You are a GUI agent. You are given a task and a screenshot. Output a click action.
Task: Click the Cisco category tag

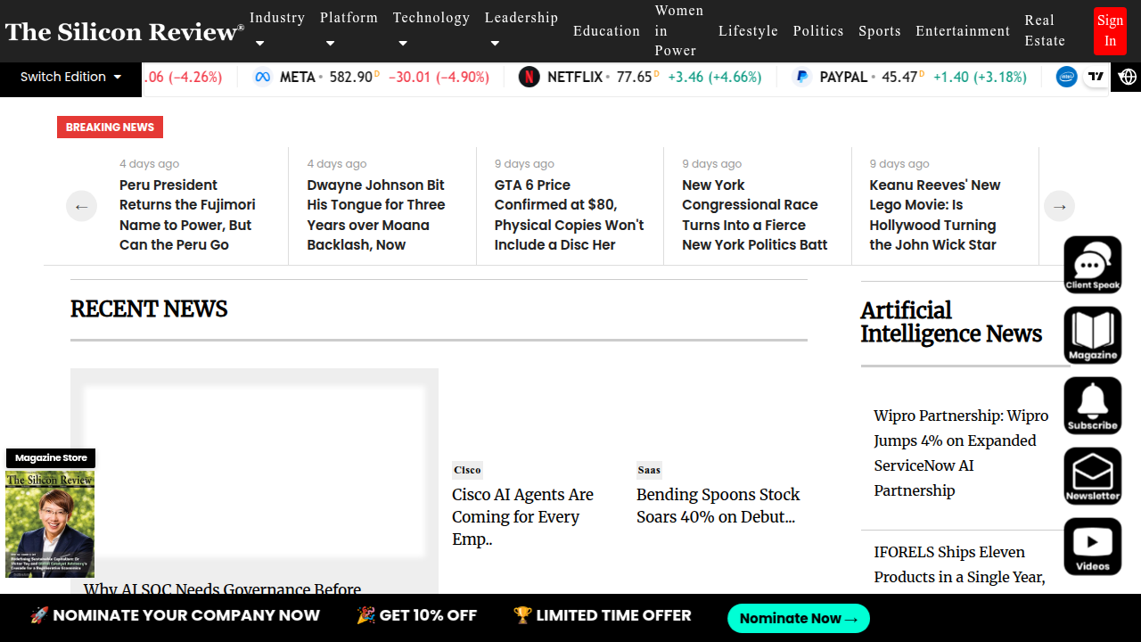pos(467,470)
